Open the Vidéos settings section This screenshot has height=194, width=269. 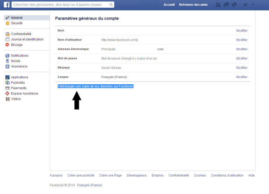click(16, 99)
